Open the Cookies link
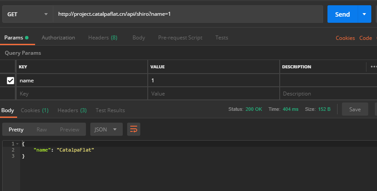 [x=345, y=38]
